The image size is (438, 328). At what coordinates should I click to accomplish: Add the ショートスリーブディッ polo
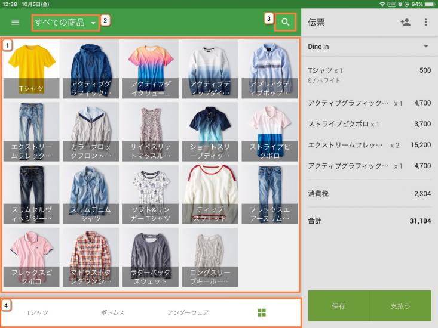[210, 132]
